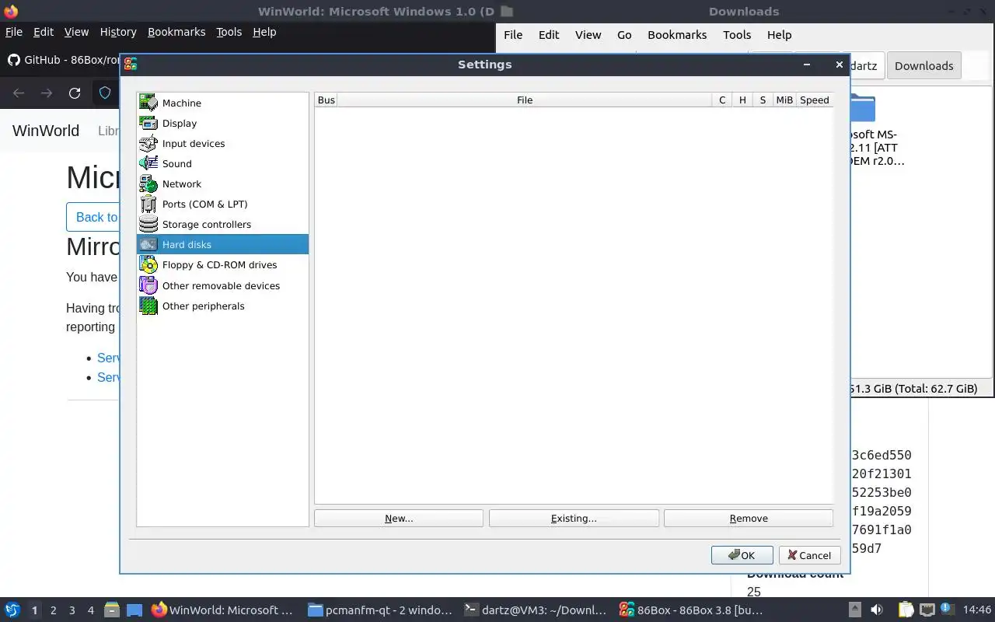Select Other removable devices category

click(x=222, y=285)
